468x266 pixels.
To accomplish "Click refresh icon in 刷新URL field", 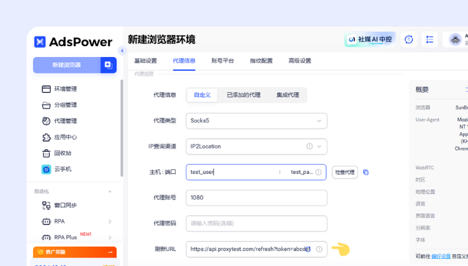I will click(x=307, y=249).
